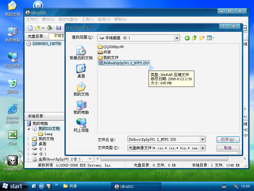Click the file name input field
The width and height of the screenshot is (254, 191).
[x=164, y=139]
